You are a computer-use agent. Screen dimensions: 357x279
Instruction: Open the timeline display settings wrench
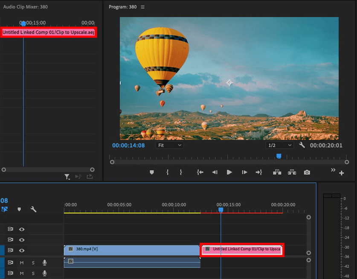click(33, 209)
